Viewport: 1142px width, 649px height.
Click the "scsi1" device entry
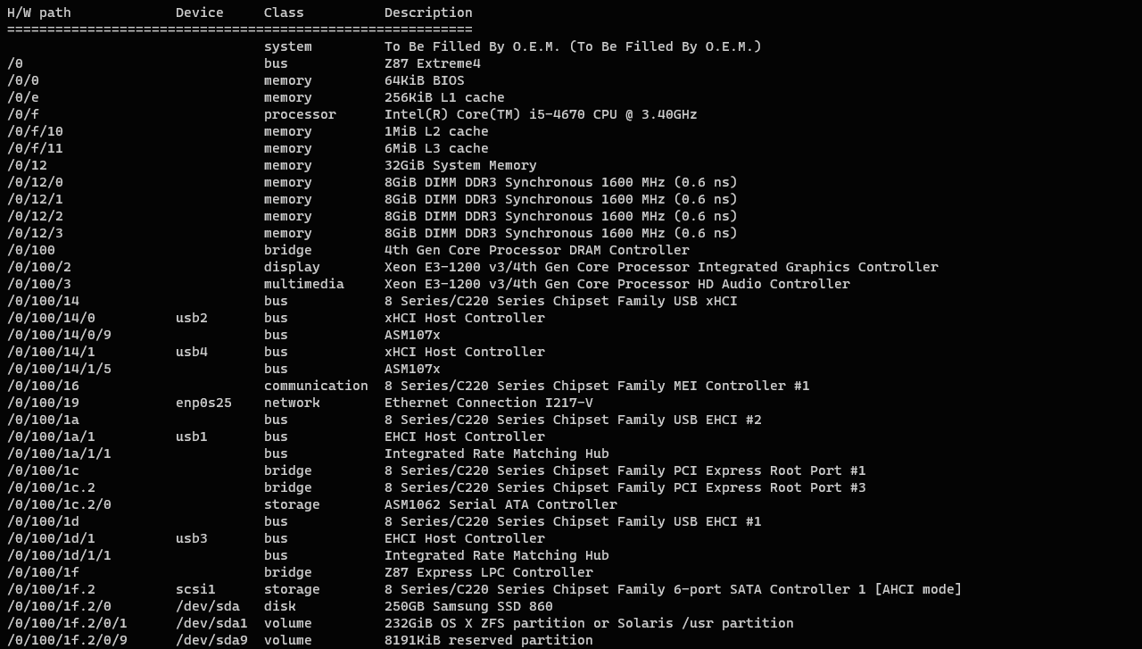click(195, 589)
